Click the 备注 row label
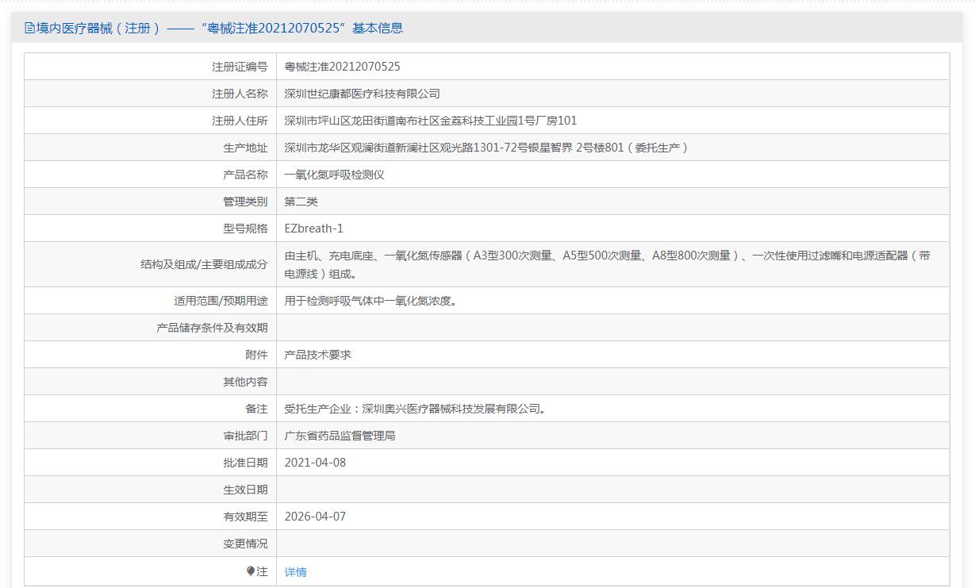The width and height of the screenshot is (975, 588). click(x=256, y=409)
